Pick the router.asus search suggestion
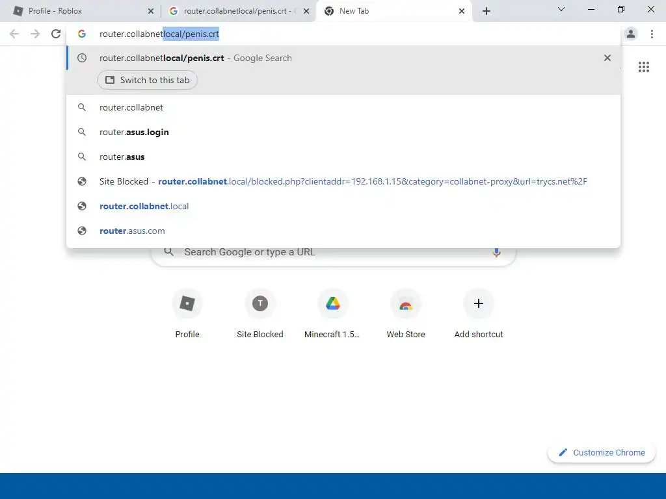Screen dimensions: 666x499 (343, 157)
